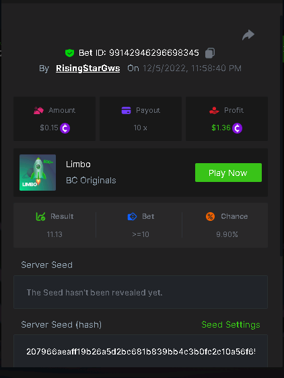The image size is (284, 378).
Task: Click the BC Originals label
Action: pos(91,181)
